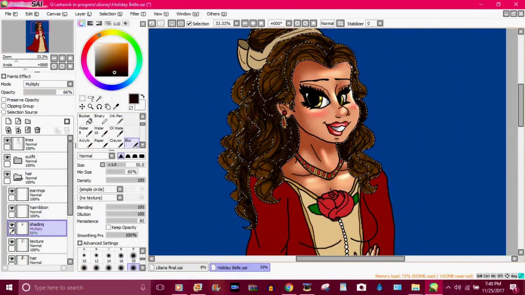Screen dimensions: 525x295
Task: Create a new layer folder
Action: [27, 121]
